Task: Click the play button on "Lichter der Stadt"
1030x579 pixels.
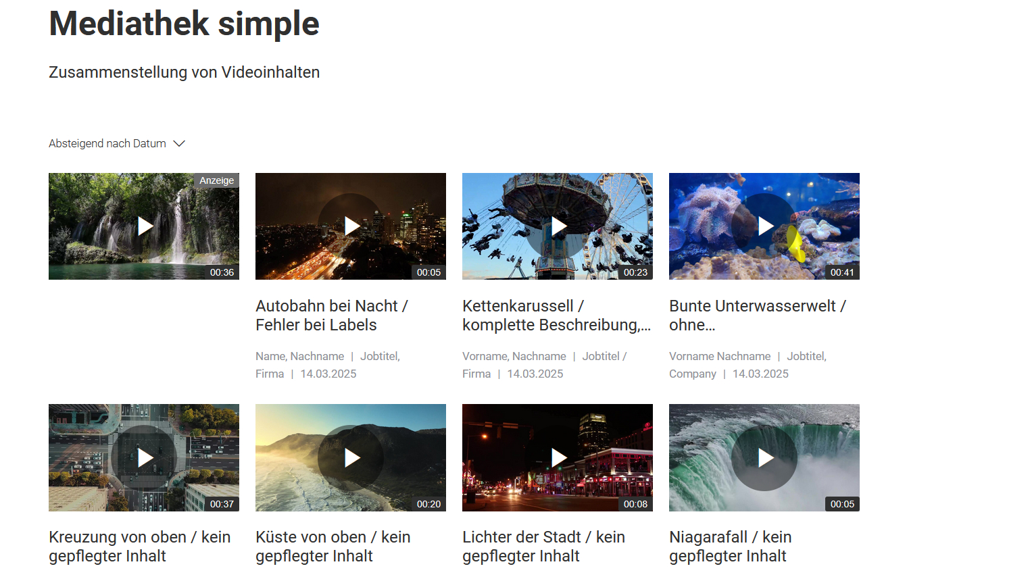Action: pyautogui.click(x=558, y=457)
